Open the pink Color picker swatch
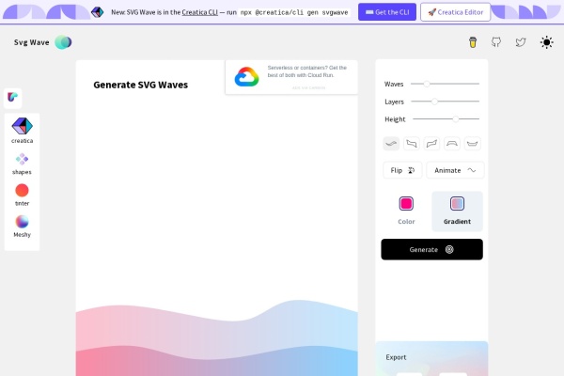This screenshot has height=376, width=564. [x=406, y=204]
